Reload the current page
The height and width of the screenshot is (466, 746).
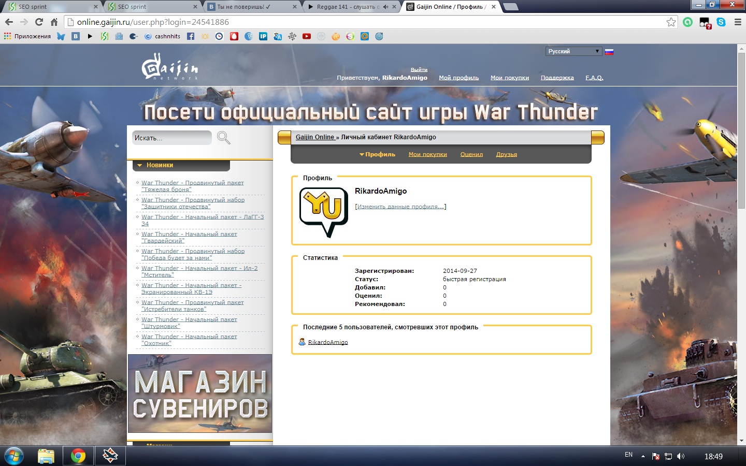(39, 22)
